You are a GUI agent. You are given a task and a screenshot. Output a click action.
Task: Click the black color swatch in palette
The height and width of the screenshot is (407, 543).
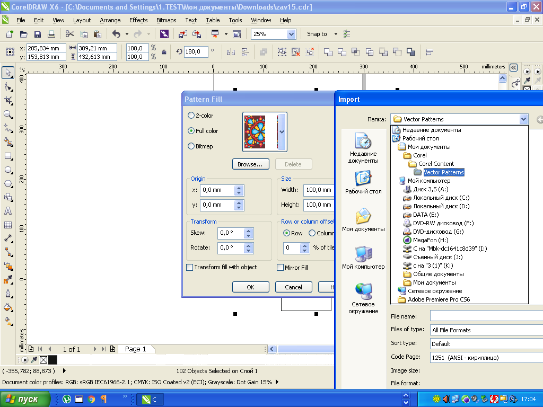[x=52, y=360]
